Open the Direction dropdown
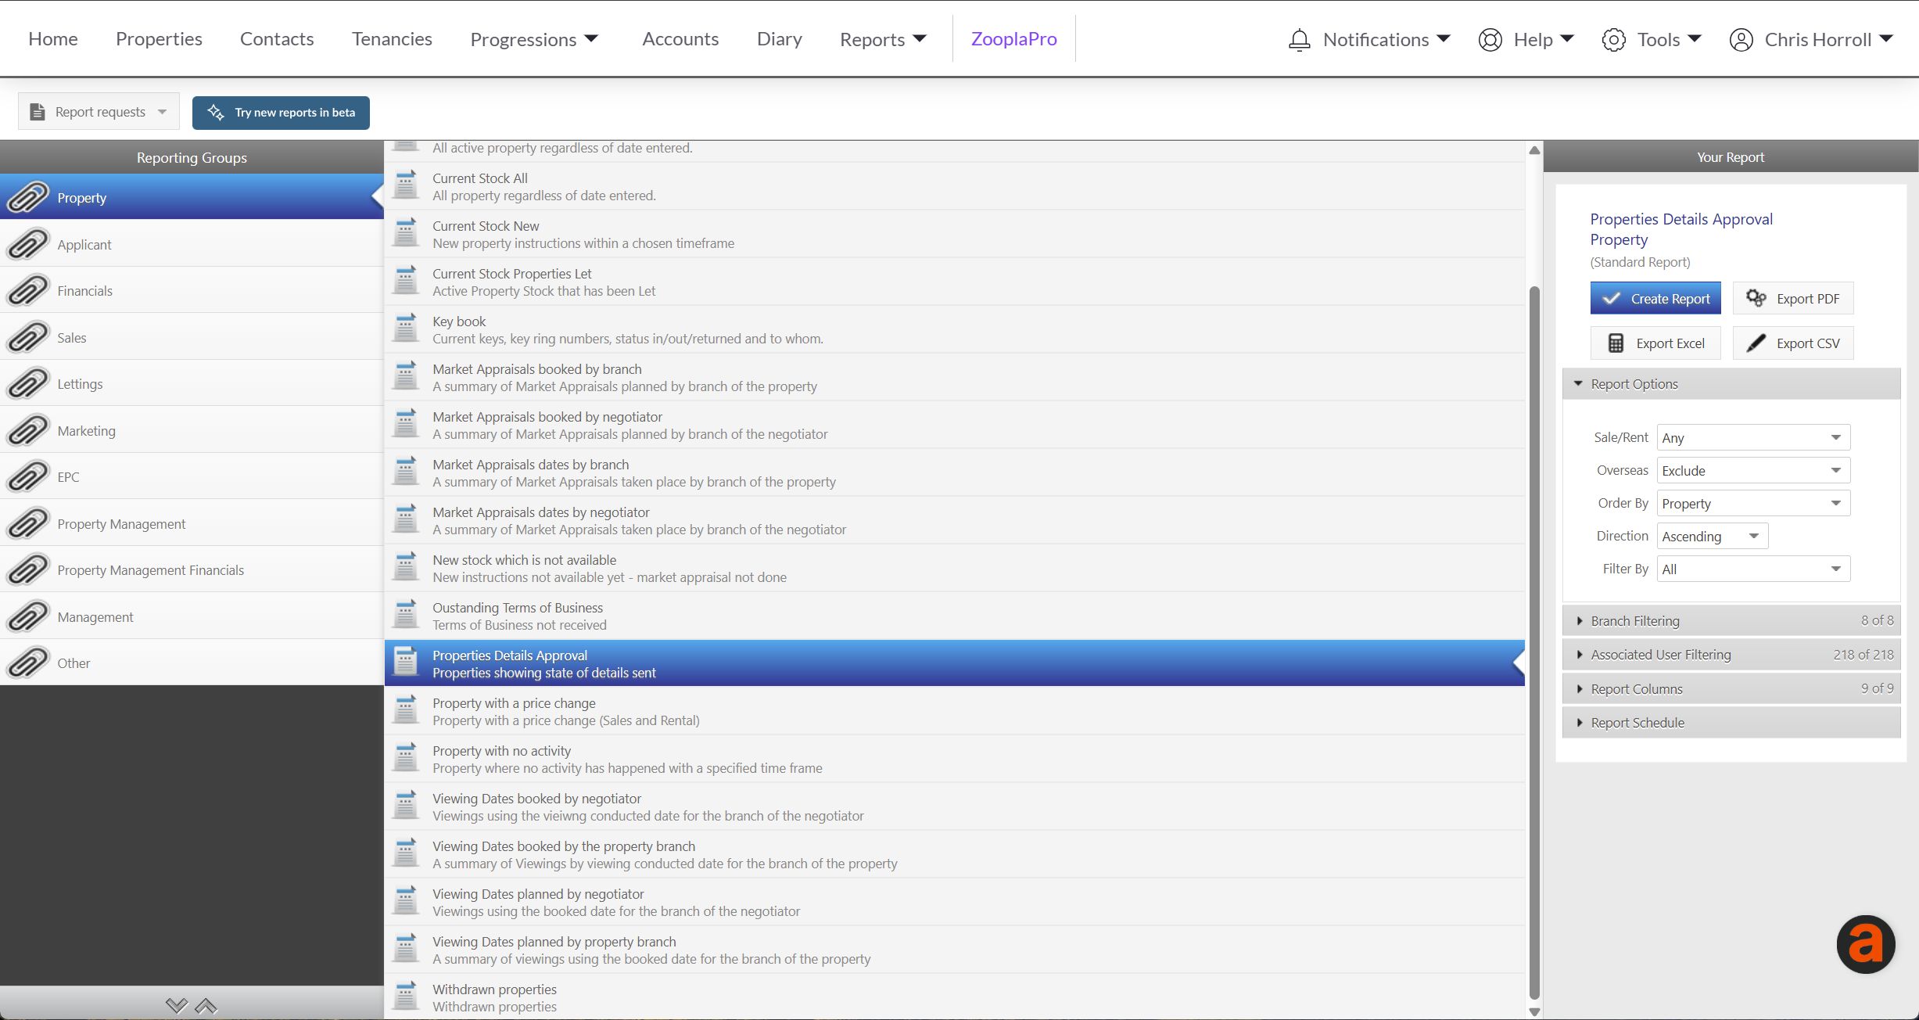 pos(1712,536)
